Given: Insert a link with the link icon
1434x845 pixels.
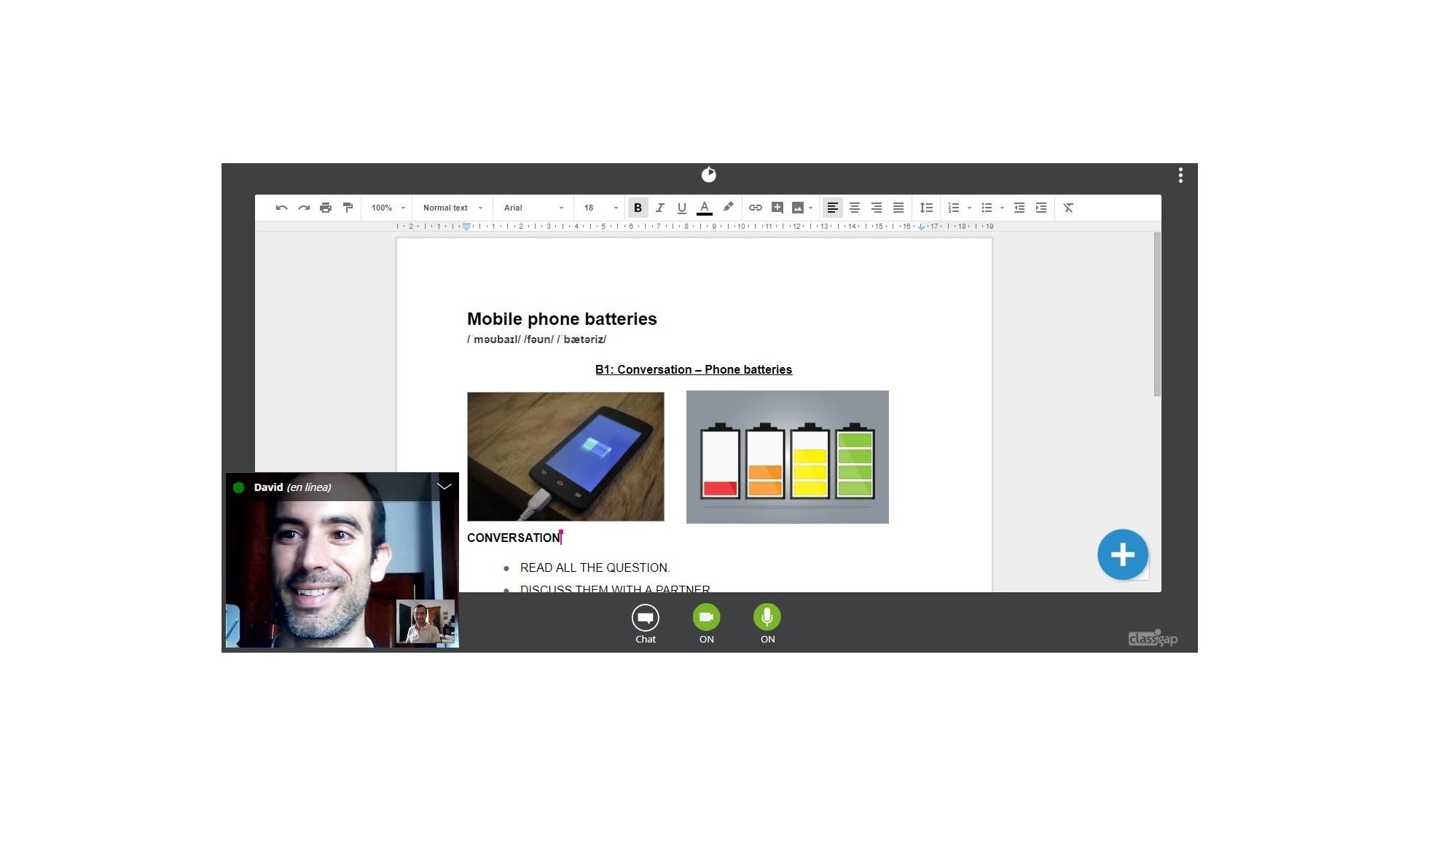Looking at the screenshot, I should click(756, 208).
